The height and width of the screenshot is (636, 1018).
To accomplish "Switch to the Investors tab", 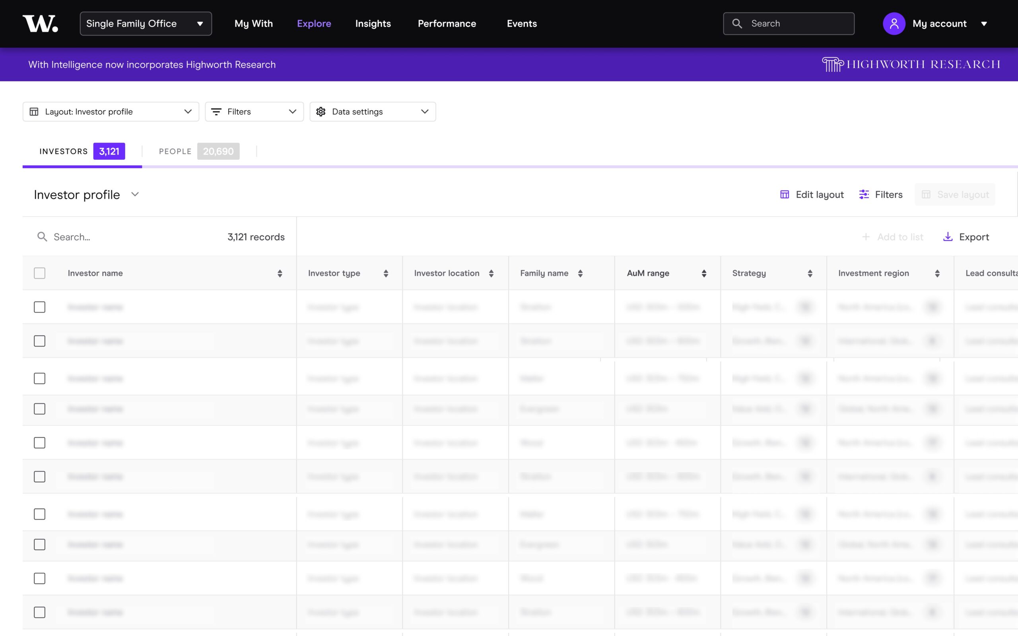I will pyautogui.click(x=82, y=151).
